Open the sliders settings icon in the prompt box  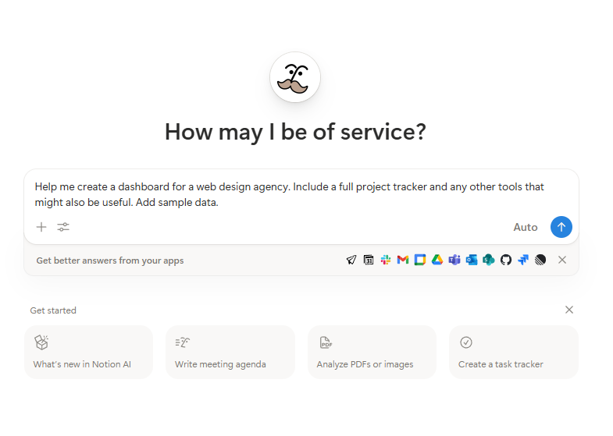coord(63,227)
